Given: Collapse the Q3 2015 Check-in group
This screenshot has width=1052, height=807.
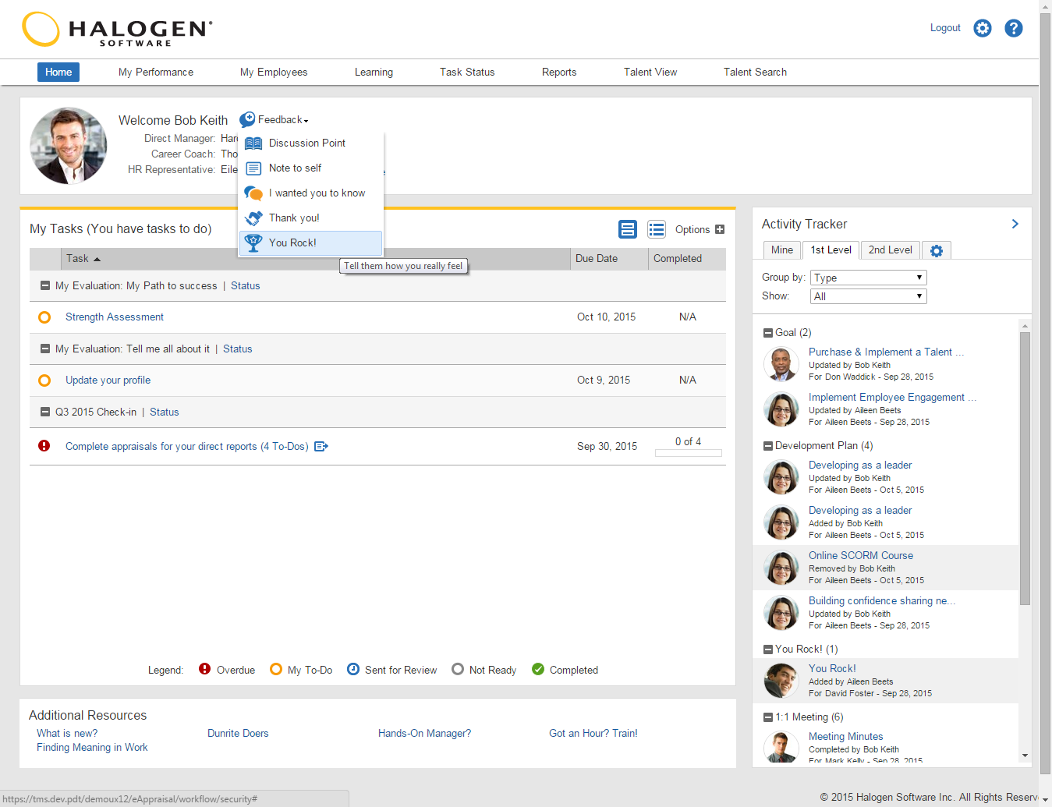Looking at the screenshot, I should (45, 412).
